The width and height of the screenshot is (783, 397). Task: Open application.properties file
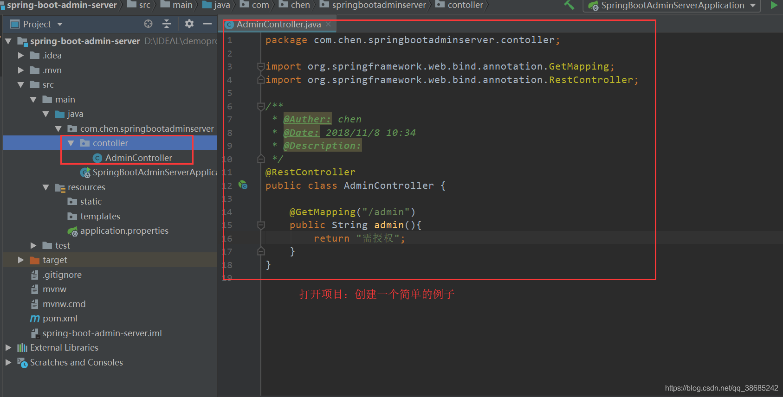click(x=124, y=231)
